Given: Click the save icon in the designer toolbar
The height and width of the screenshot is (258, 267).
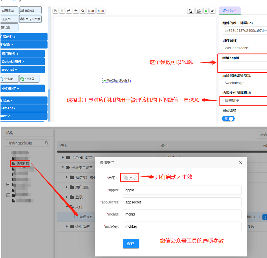Looking at the screenshot, I should tap(55, 11).
